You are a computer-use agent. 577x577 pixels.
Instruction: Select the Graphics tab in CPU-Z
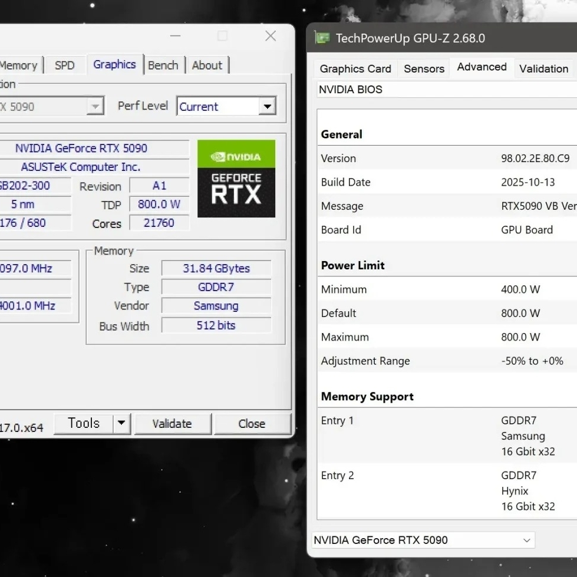click(x=114, y=64)
